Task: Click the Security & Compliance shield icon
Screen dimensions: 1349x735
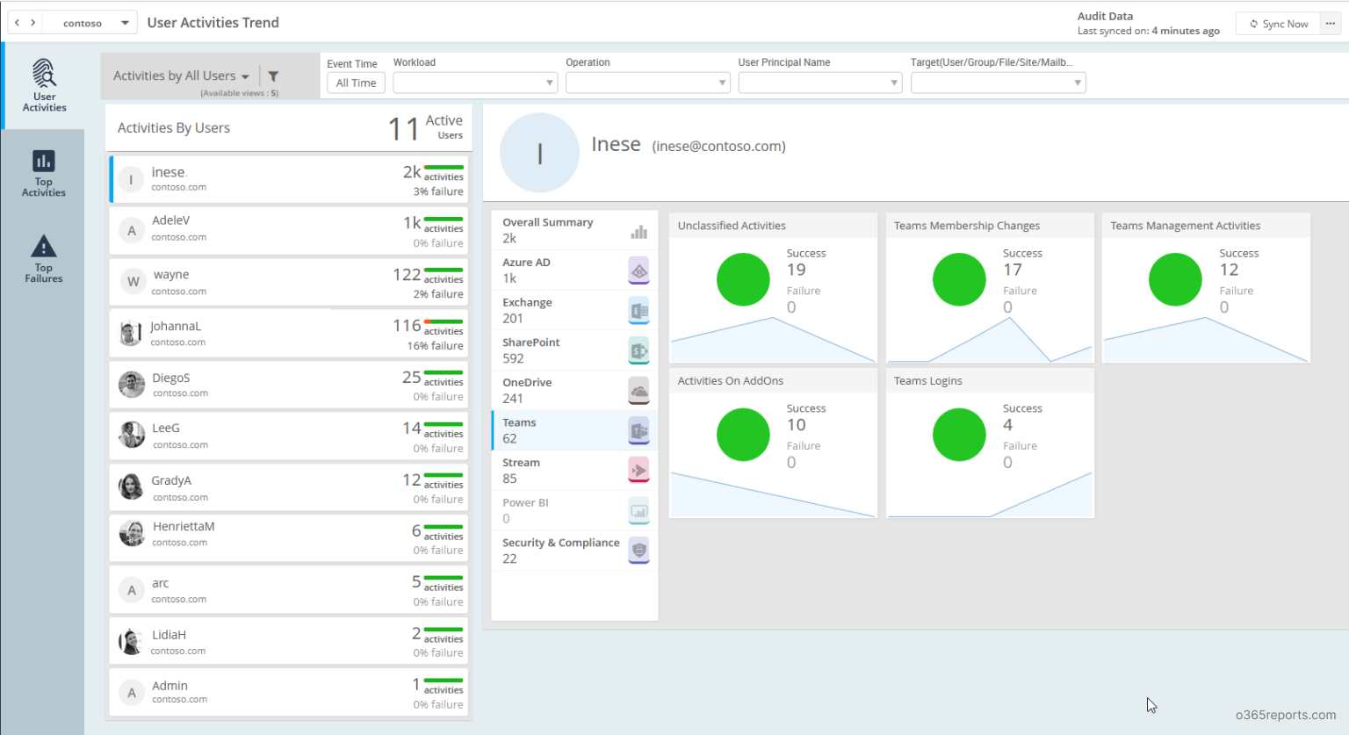Action: tap(638, 551)
